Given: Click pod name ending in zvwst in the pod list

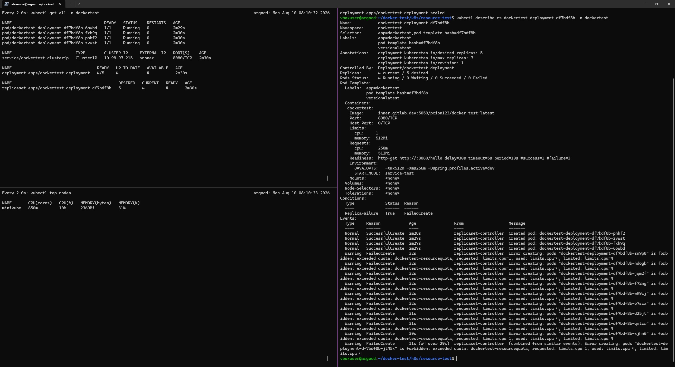Looking at the screenshot, I should [50, 43].
